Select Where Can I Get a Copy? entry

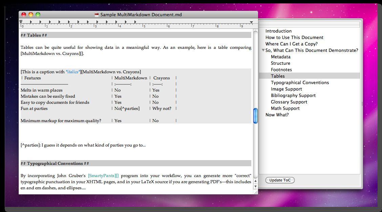[291, 44]
